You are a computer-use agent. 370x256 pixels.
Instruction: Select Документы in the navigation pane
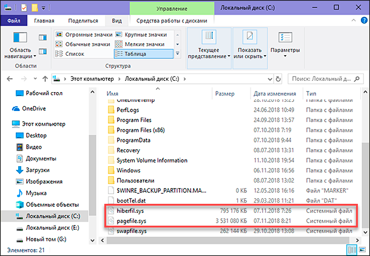pyautogui.click(x=36, y=158)
